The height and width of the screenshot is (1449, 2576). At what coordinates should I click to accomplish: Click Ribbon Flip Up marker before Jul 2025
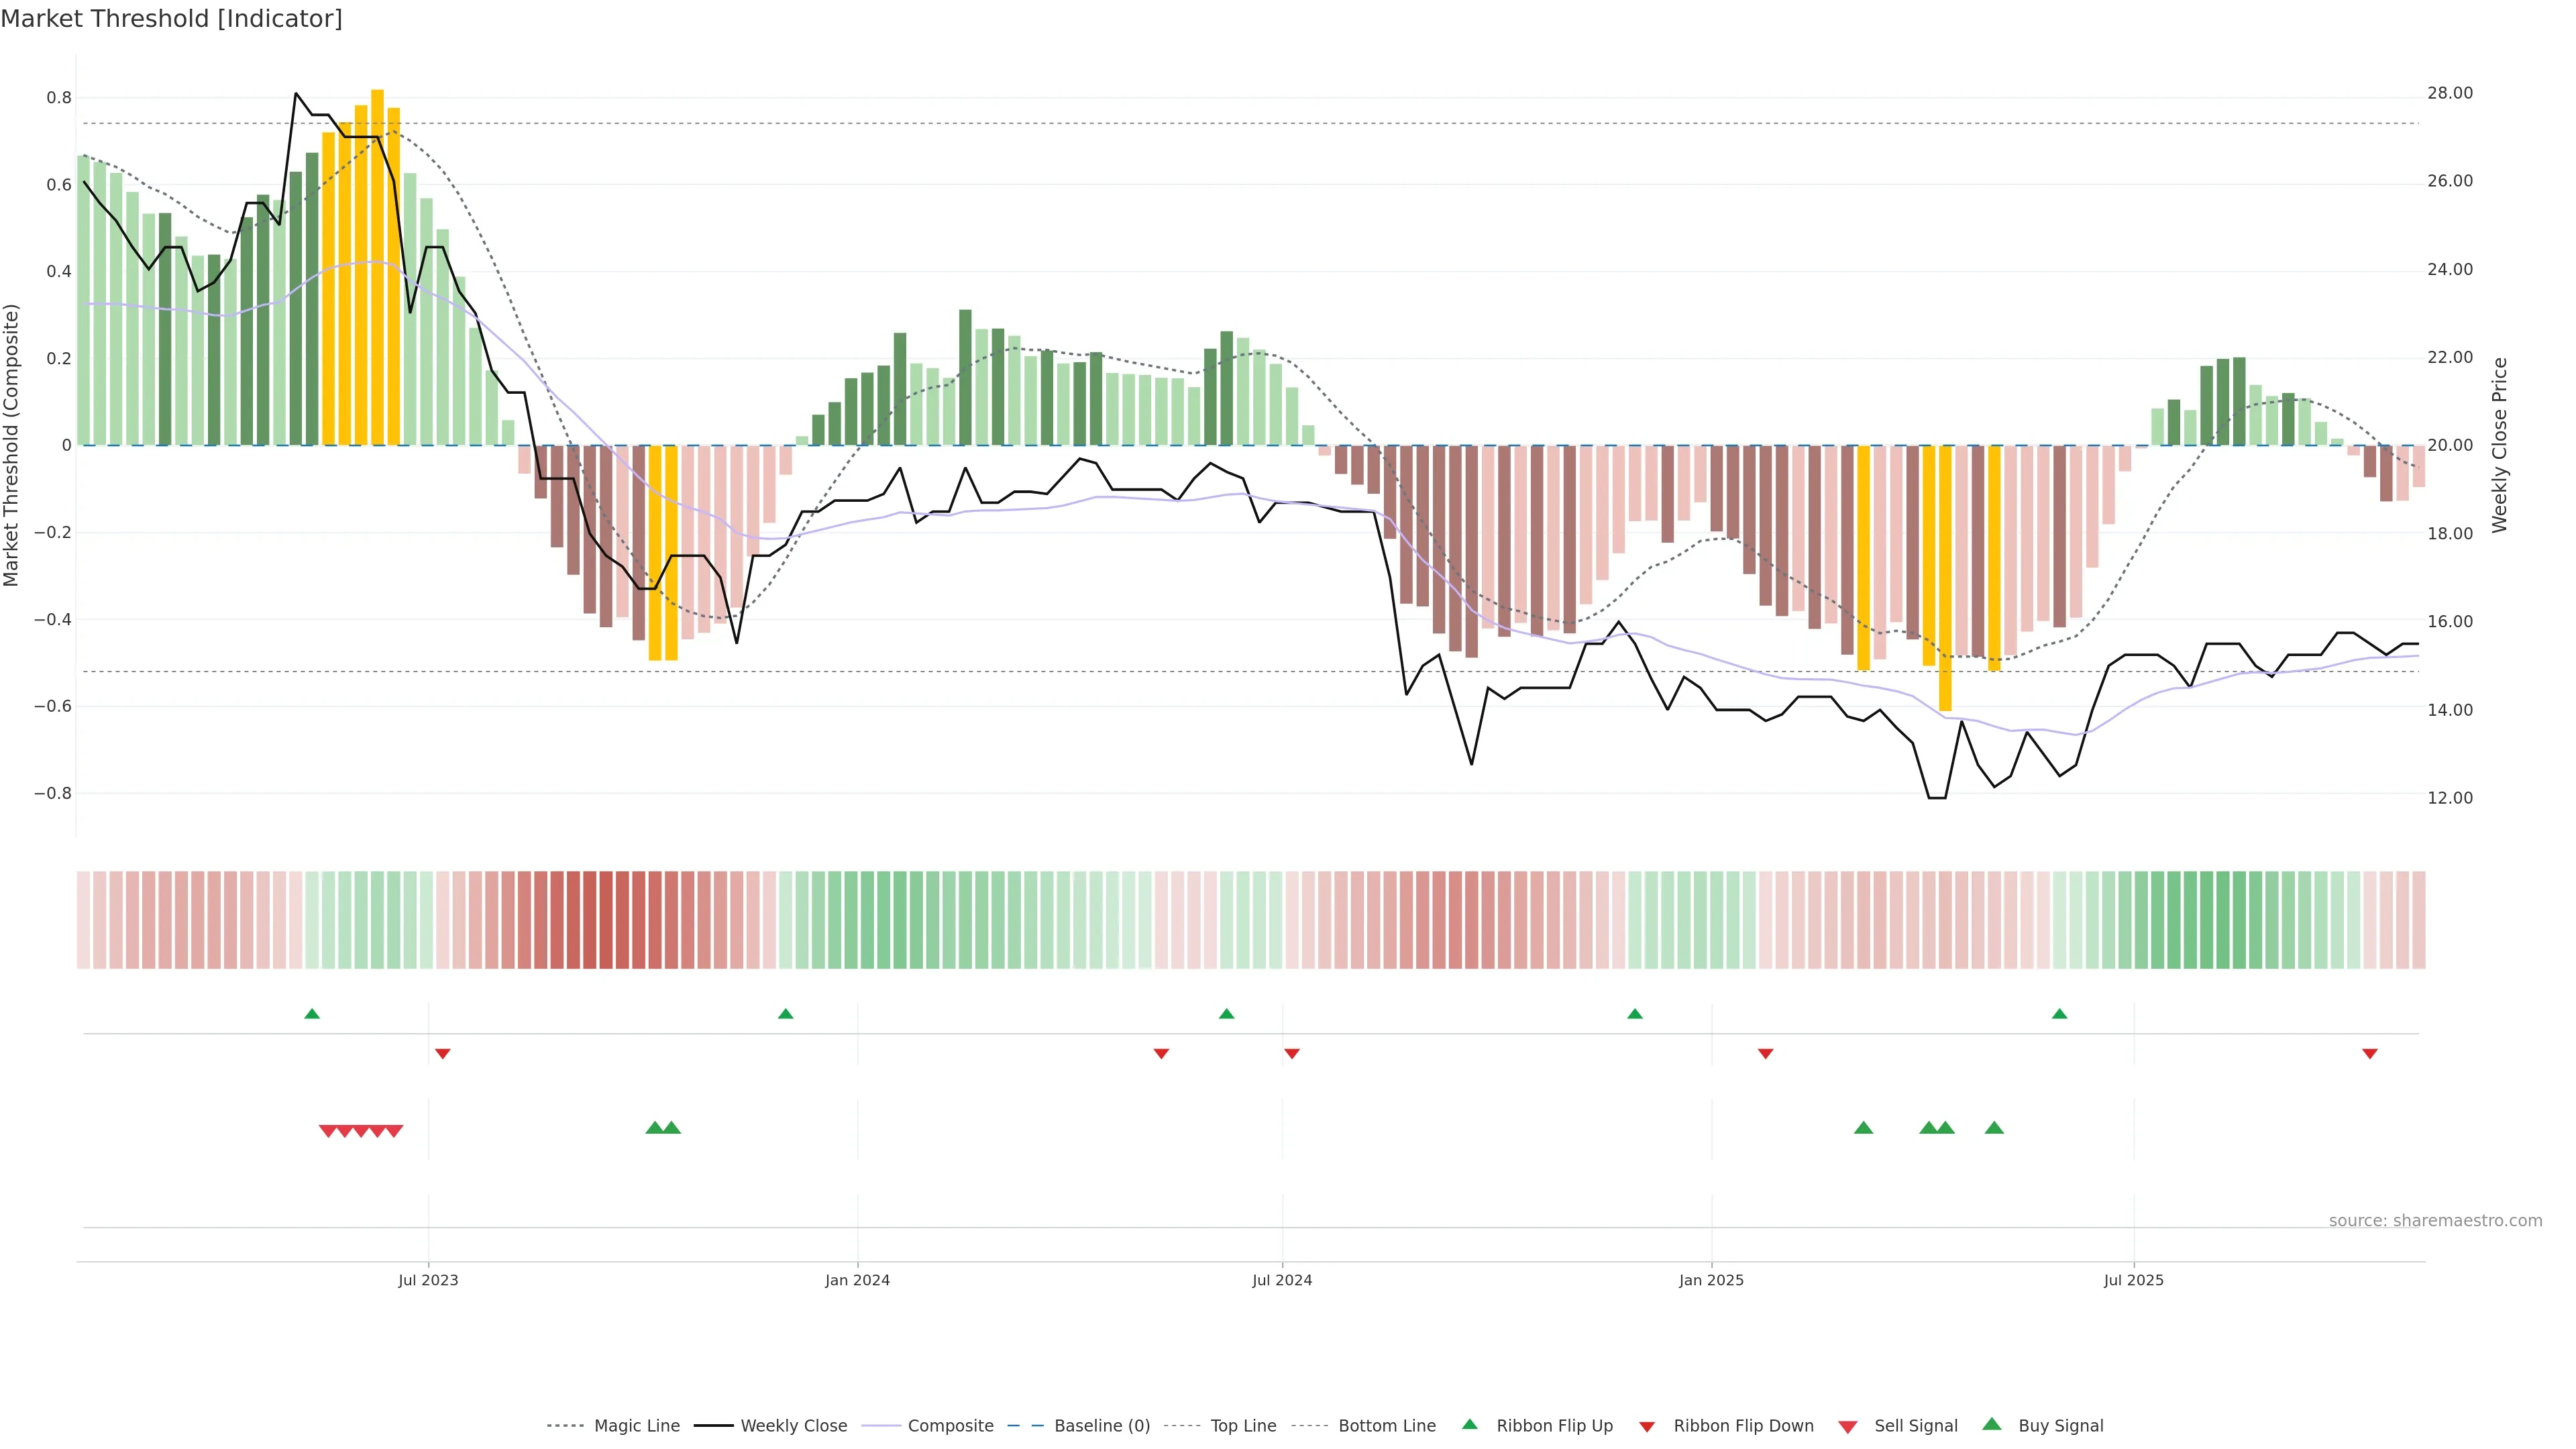[x=2059, y=1014]
